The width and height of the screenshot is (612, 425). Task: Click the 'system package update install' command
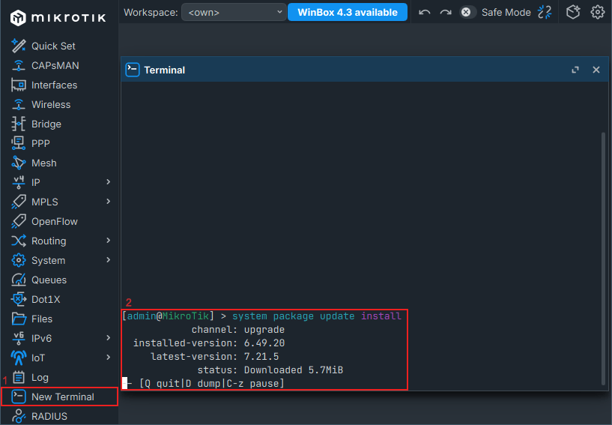[317, 316]
